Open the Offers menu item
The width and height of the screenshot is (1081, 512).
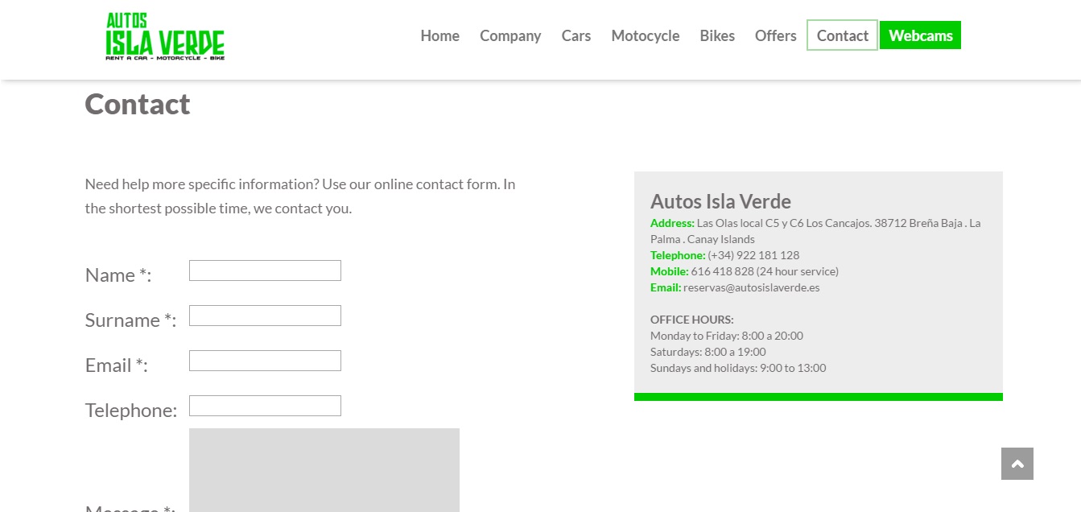click(x=775, y=35)
